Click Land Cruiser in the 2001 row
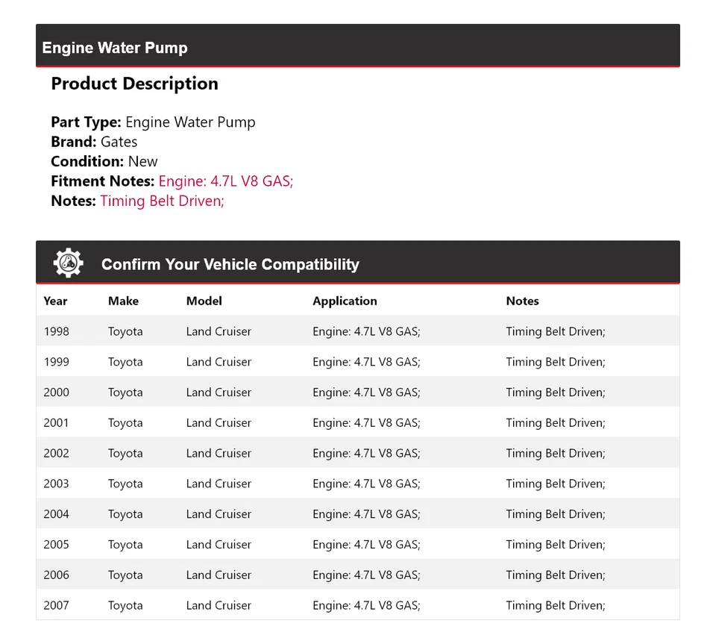Image resolution: width=716 pixels, height=644 pixels. (x=219, y=423)
